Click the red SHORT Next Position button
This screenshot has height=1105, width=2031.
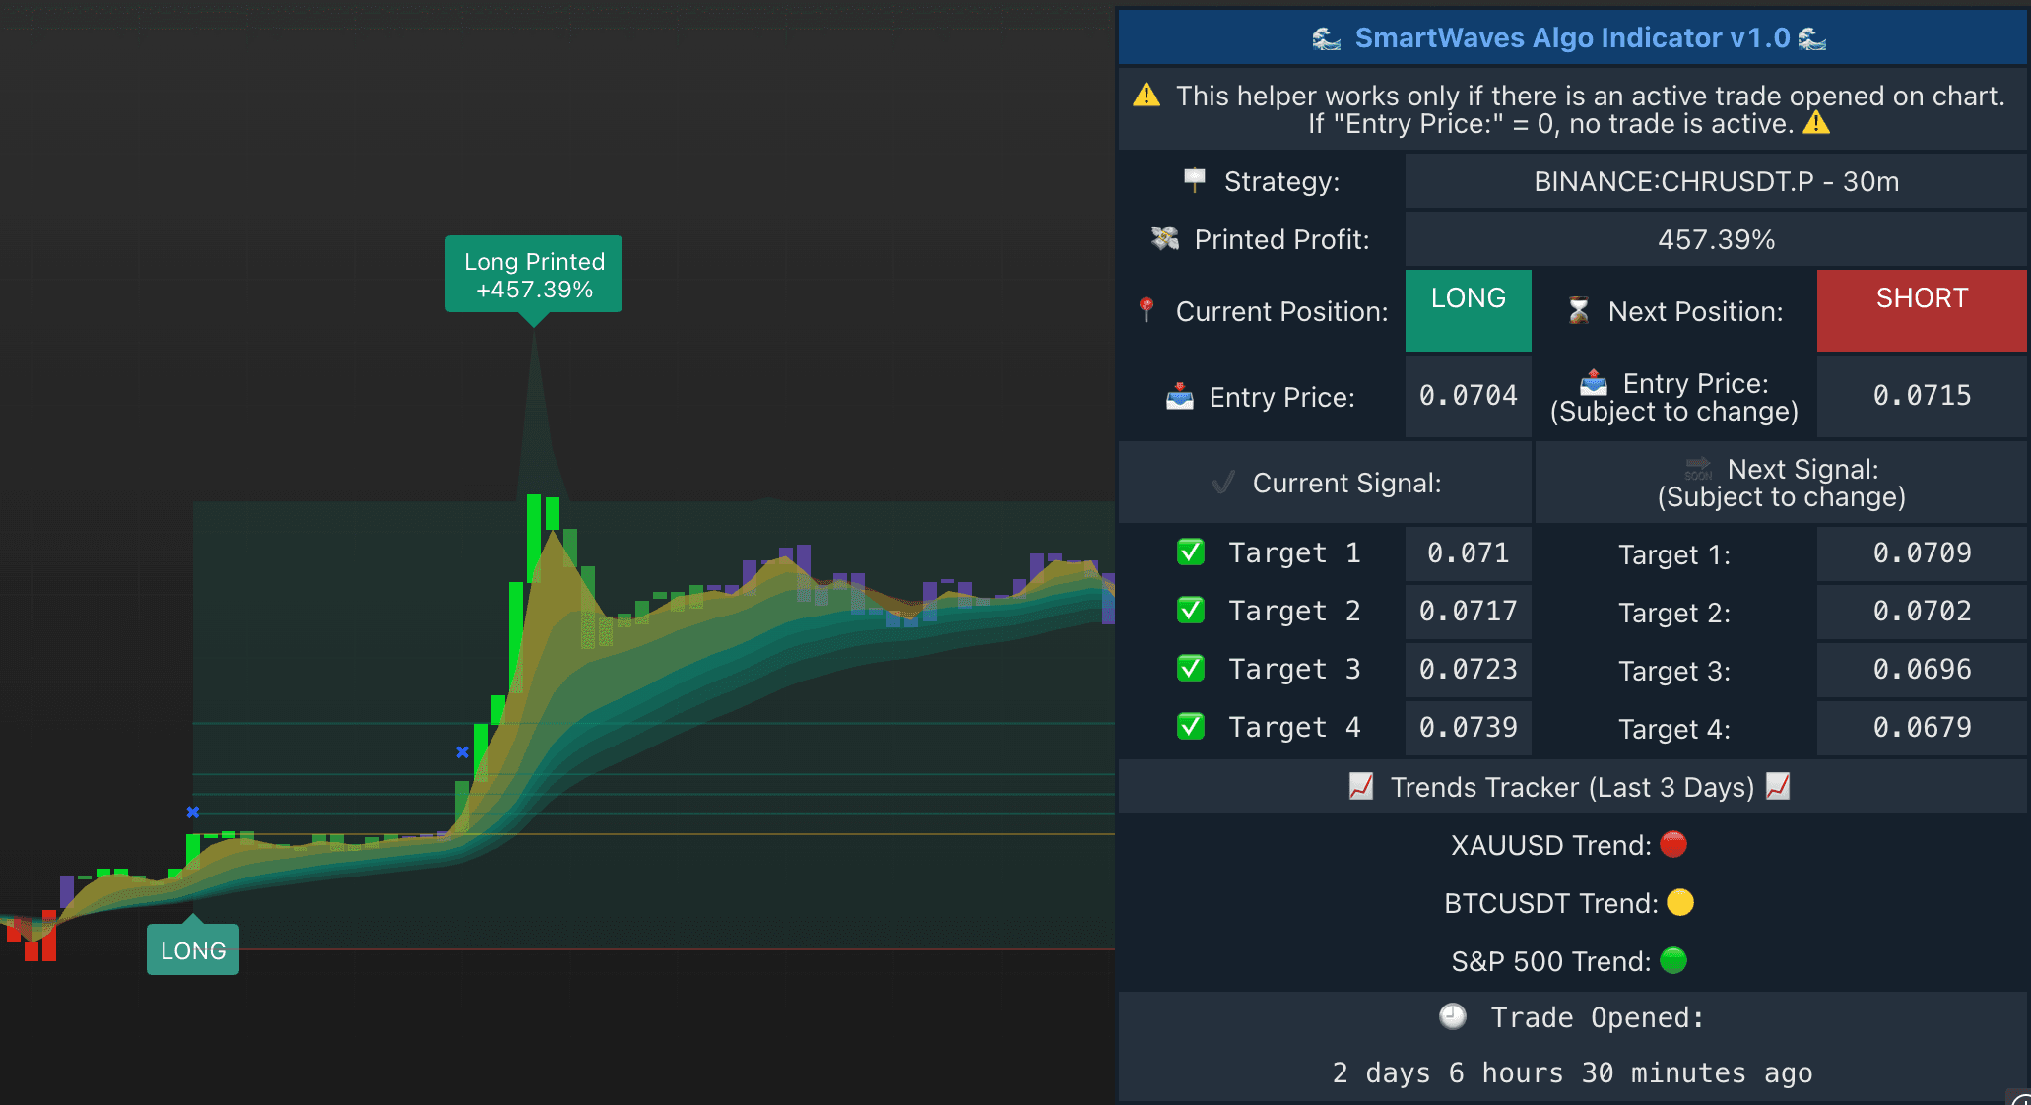(x=1920, y=310)
